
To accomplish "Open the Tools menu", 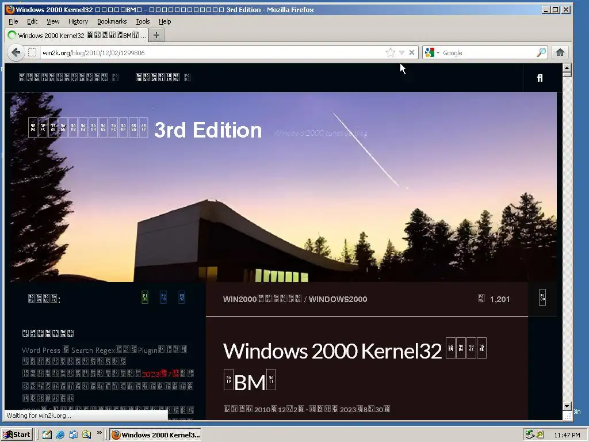I will 143,21.
